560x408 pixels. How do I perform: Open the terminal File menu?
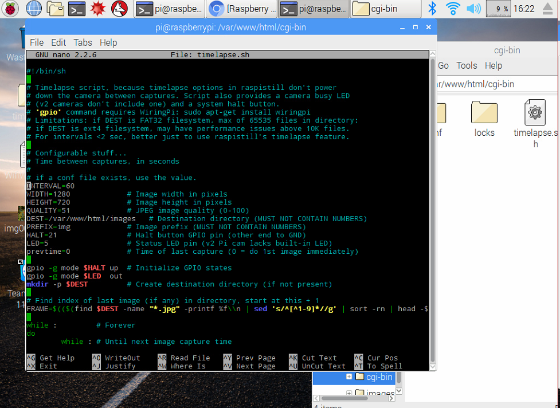(x=37, y=42)
